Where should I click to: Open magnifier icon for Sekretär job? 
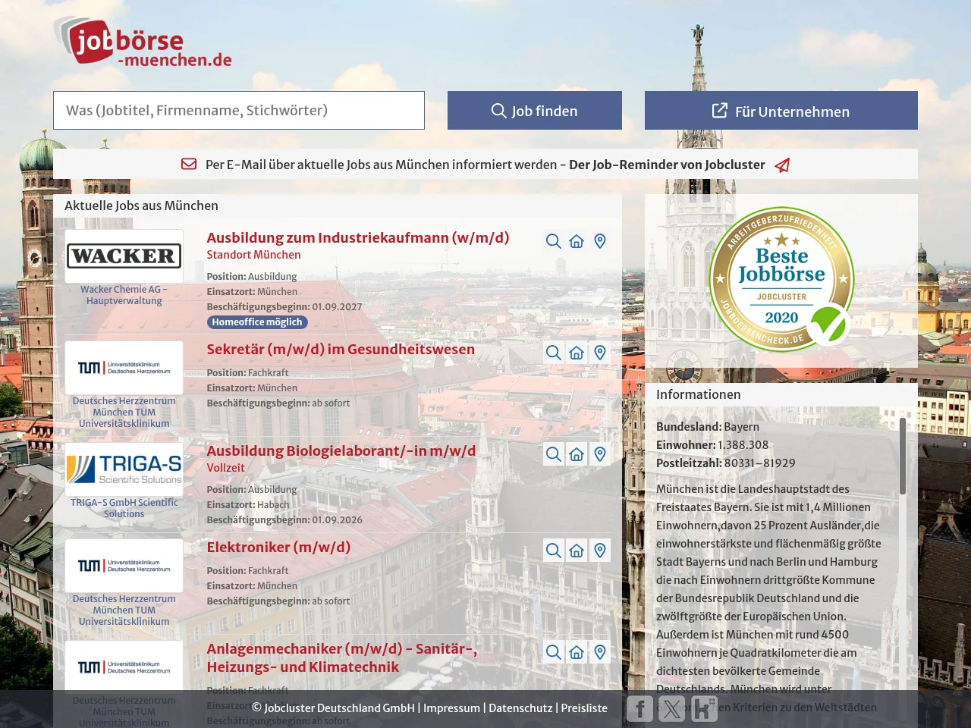pos(554,353)
